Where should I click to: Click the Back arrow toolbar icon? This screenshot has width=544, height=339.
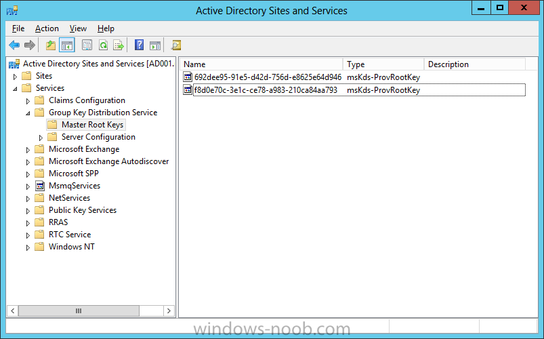[x=14, y=45]
